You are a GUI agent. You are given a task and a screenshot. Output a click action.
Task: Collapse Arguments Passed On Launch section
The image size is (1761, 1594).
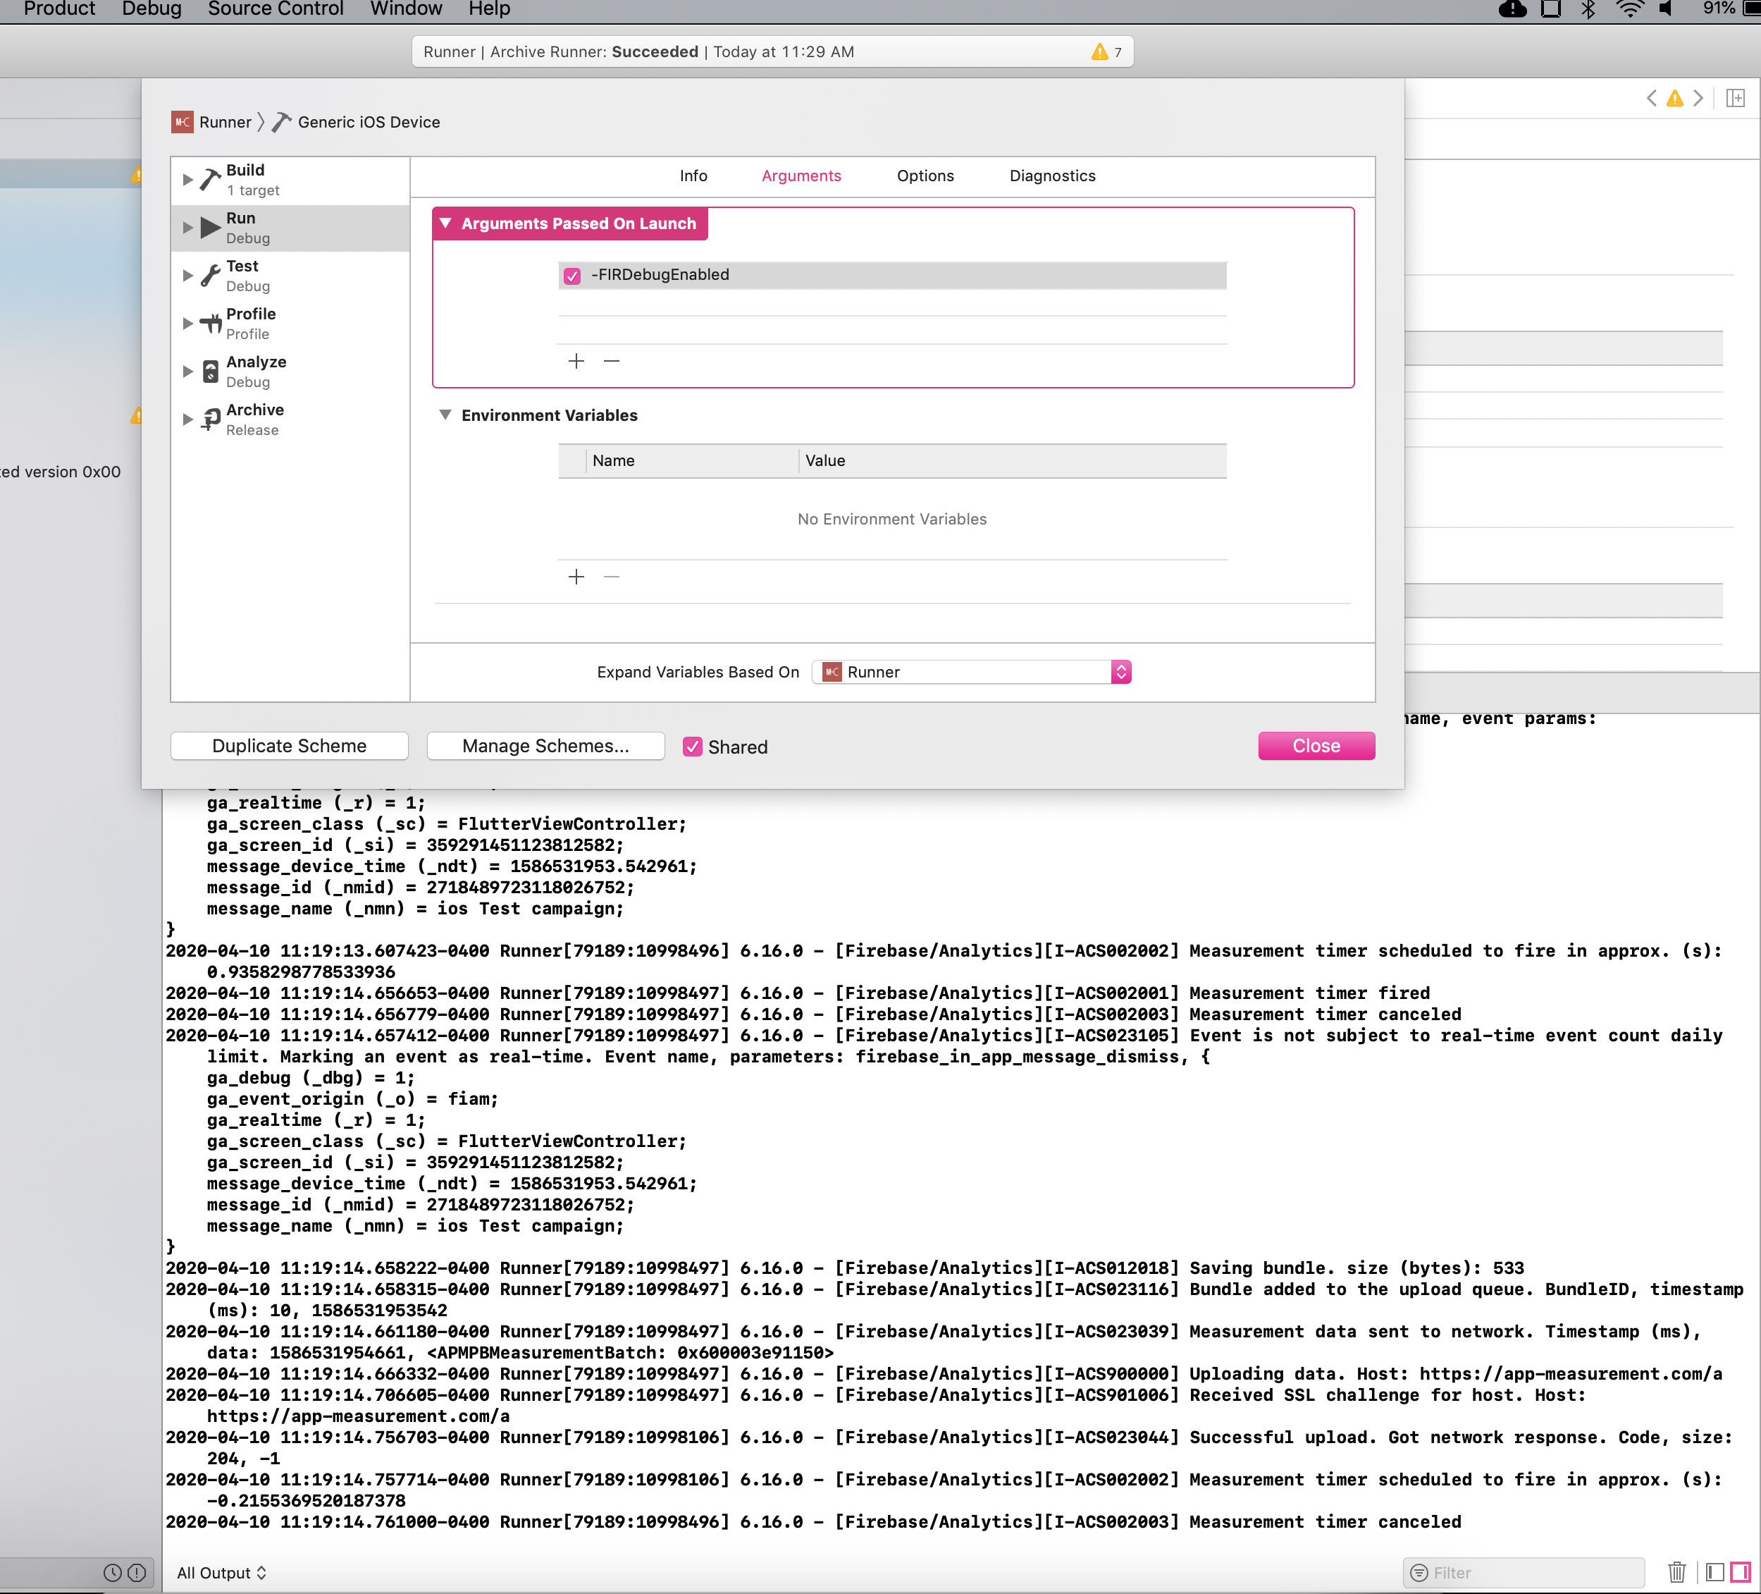(x=445, y=223)
